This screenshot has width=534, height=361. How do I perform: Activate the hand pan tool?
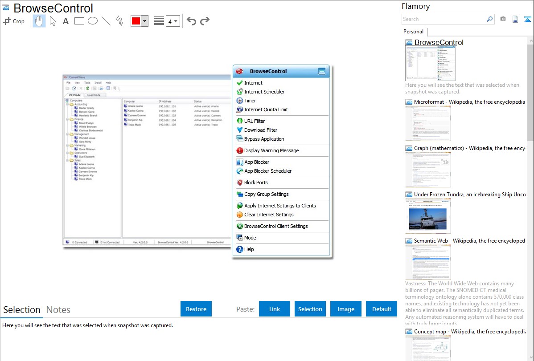(39, 21)
